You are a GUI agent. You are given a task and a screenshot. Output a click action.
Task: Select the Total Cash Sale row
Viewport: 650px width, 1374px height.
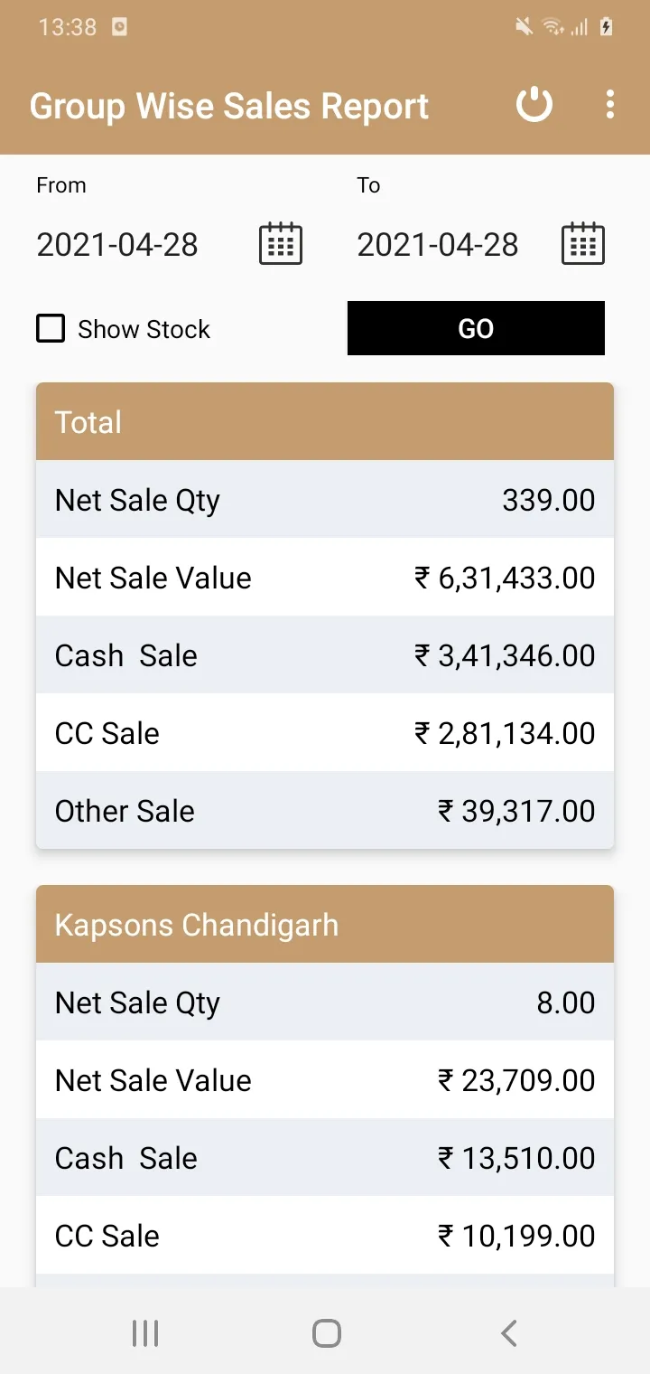[x=325, y=654]
